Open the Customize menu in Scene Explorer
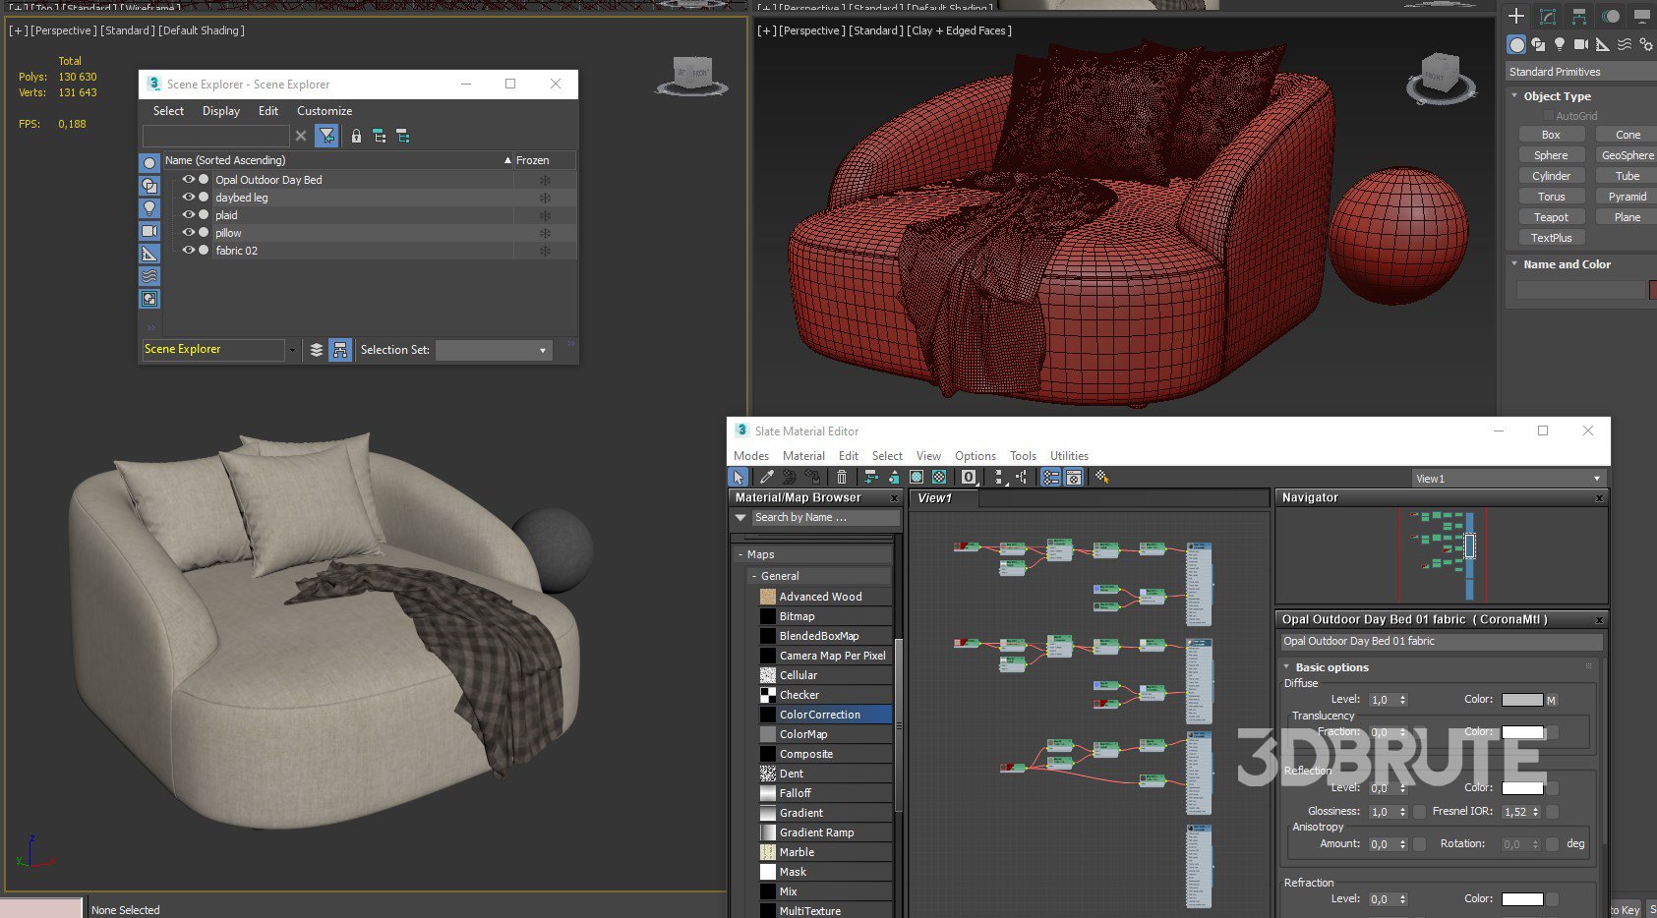The height and width of the screenshot is (918, 1657). [325, 111]
